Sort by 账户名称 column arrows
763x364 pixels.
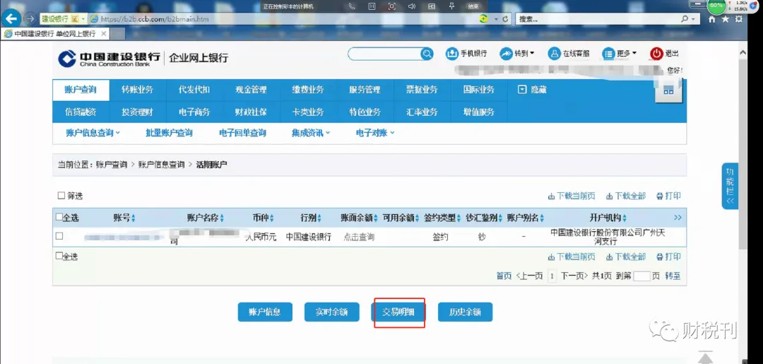(x=222, y=218)
